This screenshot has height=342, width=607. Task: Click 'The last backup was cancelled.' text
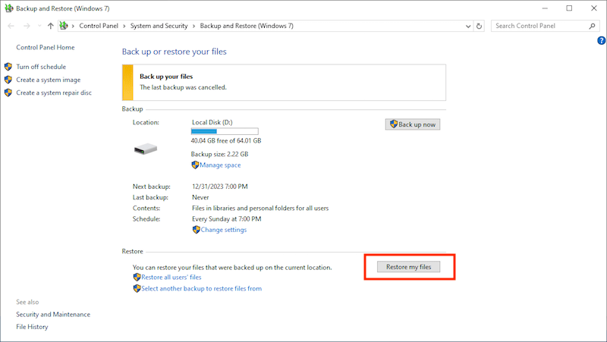click(x=183, y=87)
